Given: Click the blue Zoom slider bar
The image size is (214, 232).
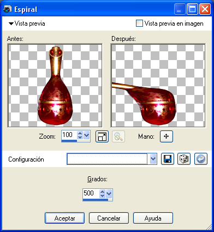Looking at the screenshot, I should pos(69,141).
